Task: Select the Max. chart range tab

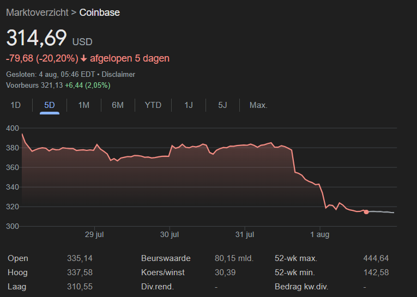Action: tap(258, 105)
